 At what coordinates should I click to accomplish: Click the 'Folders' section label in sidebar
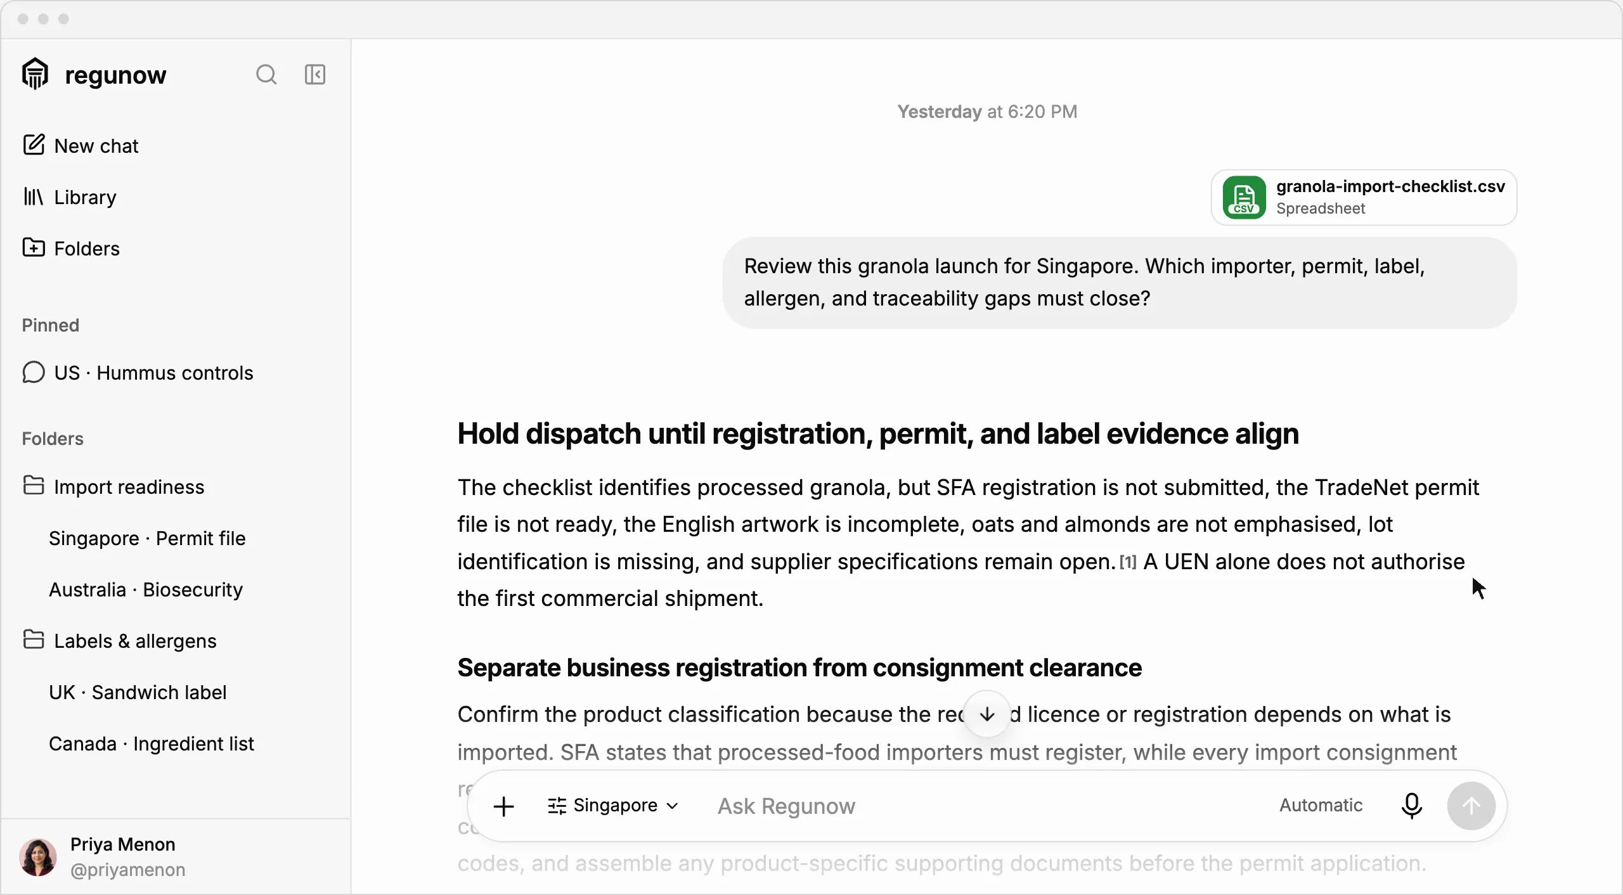click(53, 439)
